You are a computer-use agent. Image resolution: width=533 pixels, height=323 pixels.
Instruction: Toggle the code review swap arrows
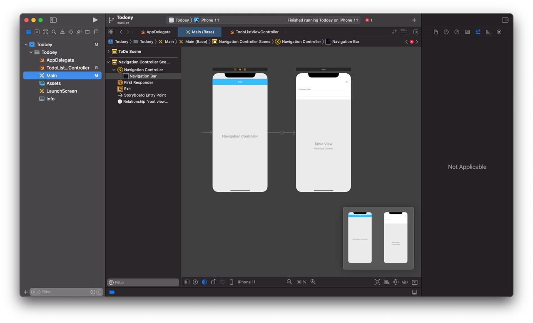coord(394,32)
